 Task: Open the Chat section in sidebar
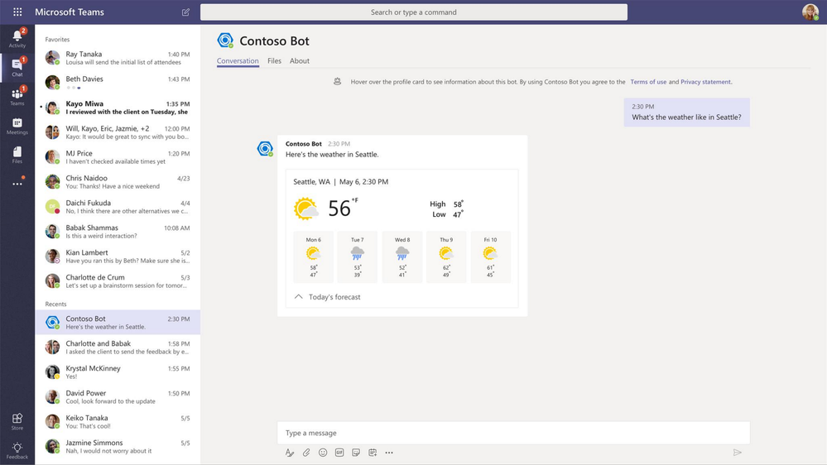(x=17, y=67)
